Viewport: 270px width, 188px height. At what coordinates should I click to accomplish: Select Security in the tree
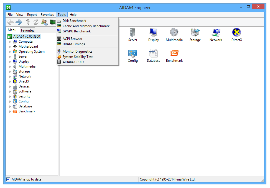click(x=24, y=96)
